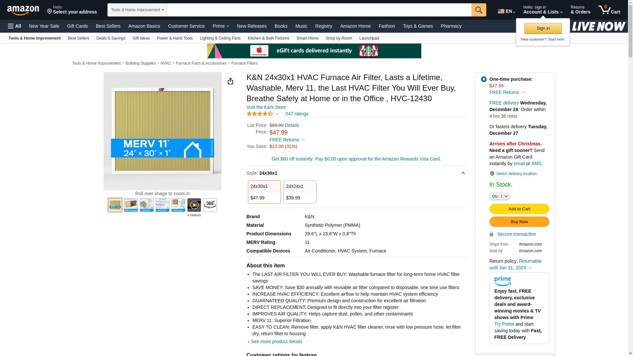The image size is (633, 356).
Task: Open the Prime menu in navigation
Action: coord(221,26)
